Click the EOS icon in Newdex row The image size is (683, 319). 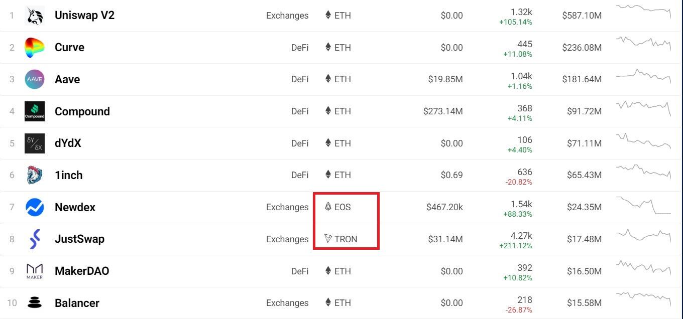click(328, 207)
